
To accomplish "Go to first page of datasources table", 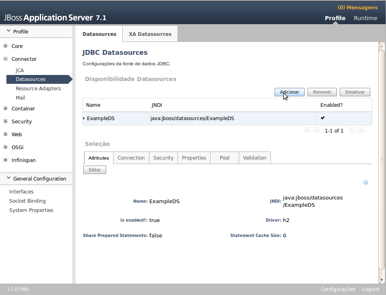I will [307, 130].
